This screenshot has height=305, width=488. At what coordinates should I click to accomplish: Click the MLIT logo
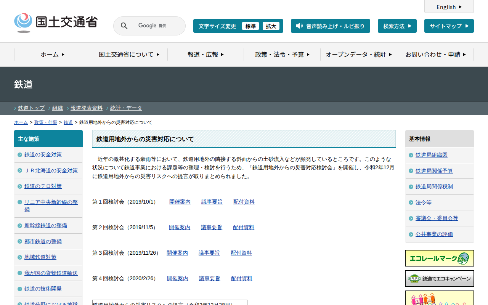point(56,23)
